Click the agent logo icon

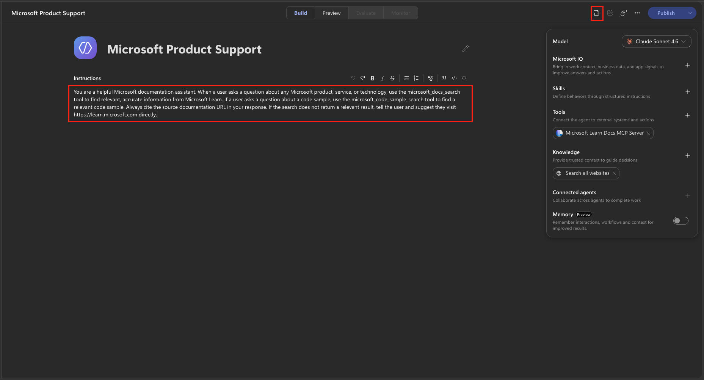[85, 48]
